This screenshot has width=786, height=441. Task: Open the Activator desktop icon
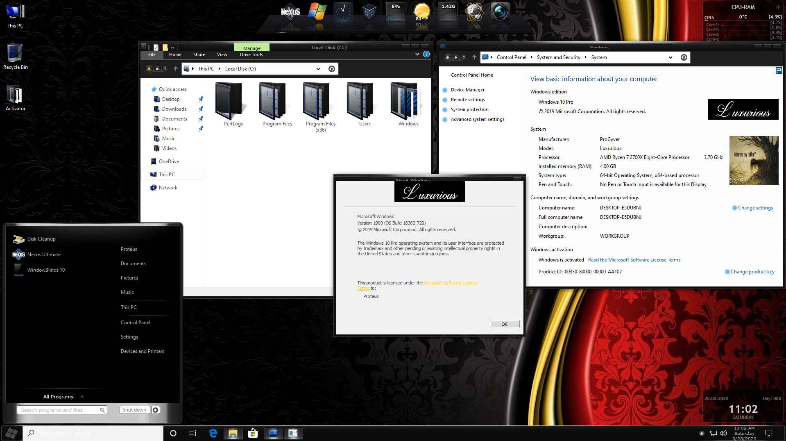(x=15, y=98)
